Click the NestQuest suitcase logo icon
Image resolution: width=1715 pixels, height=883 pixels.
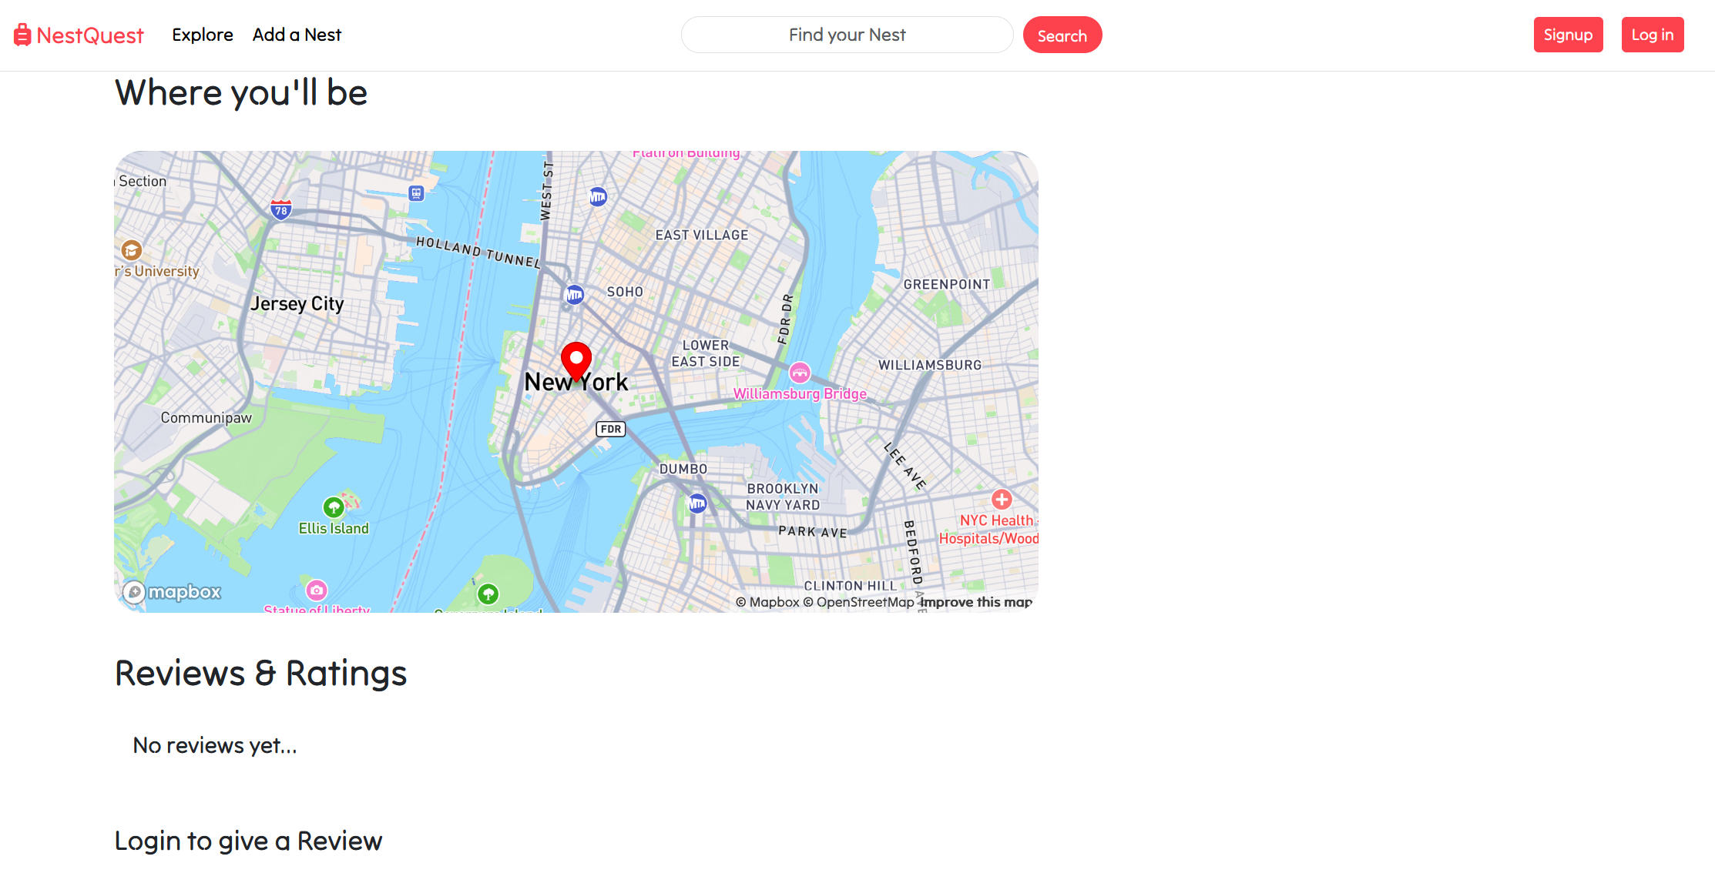[22, 35]
